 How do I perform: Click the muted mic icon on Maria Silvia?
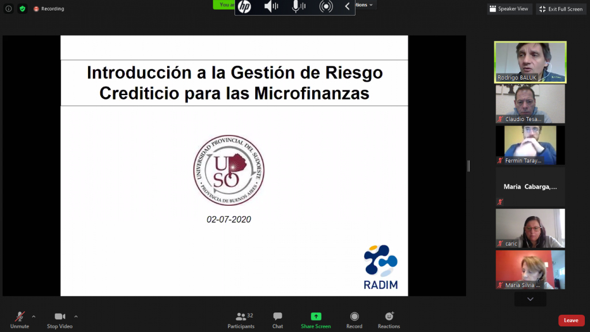500,285
